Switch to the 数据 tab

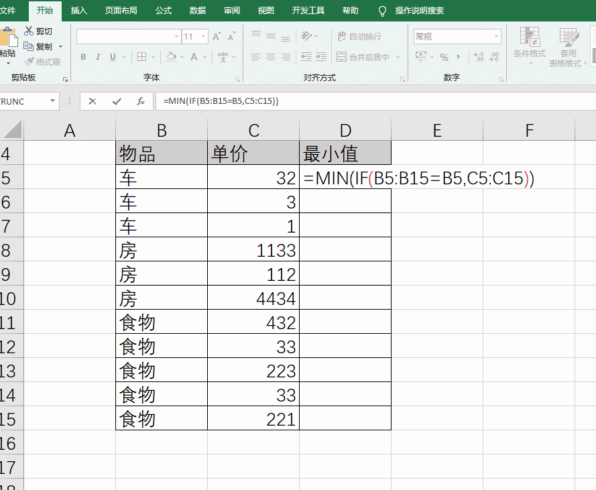click(198, 11)
